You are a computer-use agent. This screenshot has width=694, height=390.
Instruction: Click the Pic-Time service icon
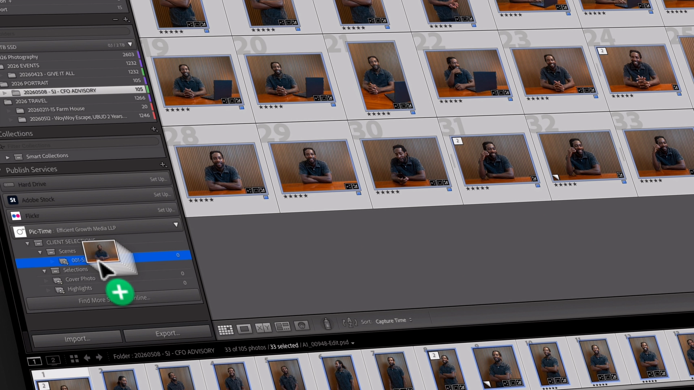pos(20,232)
